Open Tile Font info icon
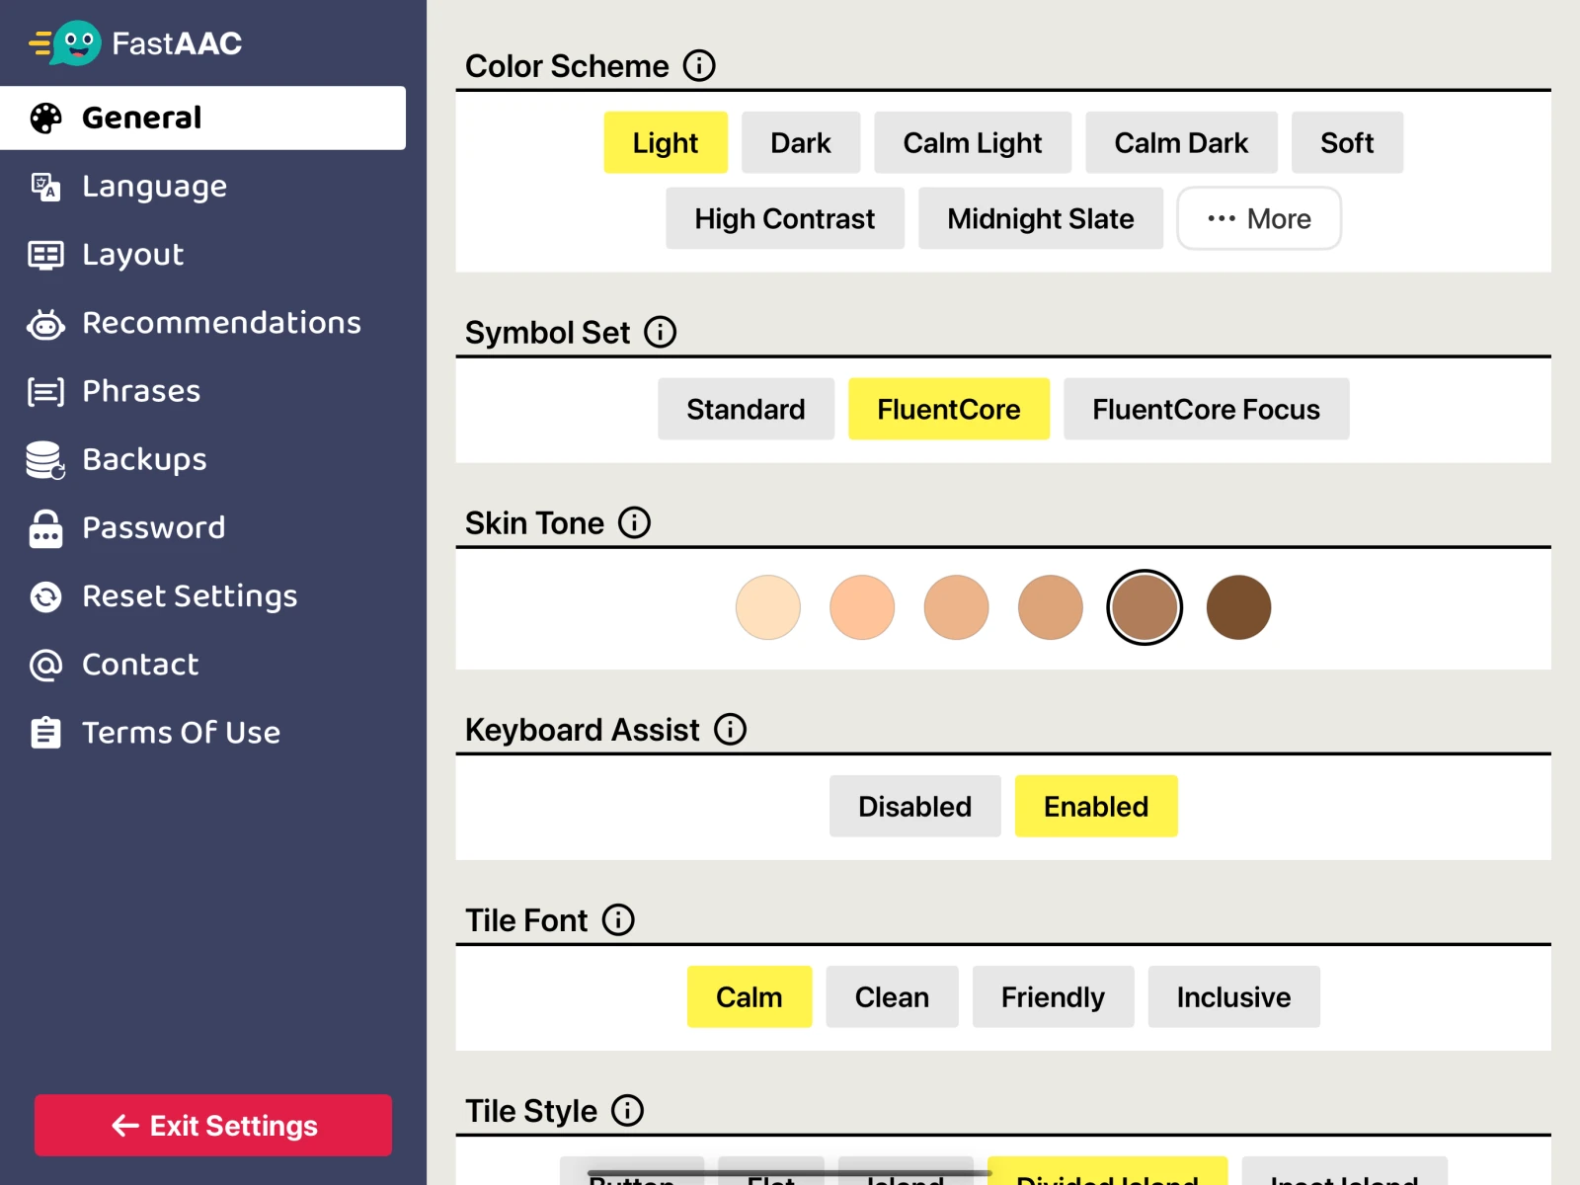This screenshot has width=1580, height=1185. point(618,919)
